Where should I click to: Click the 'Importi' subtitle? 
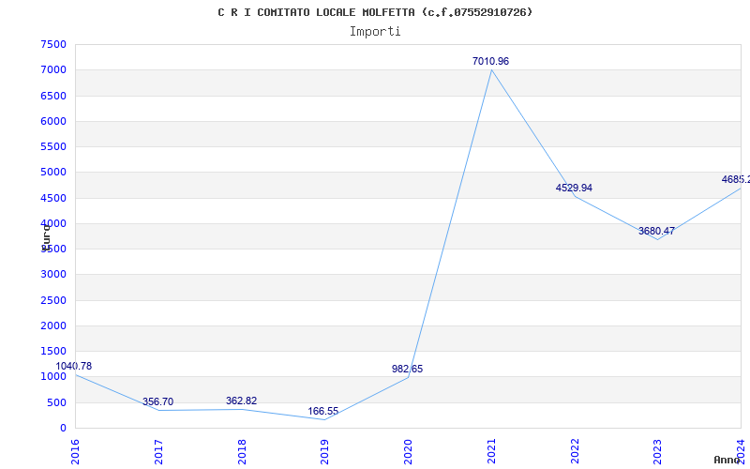click(375, 32)
